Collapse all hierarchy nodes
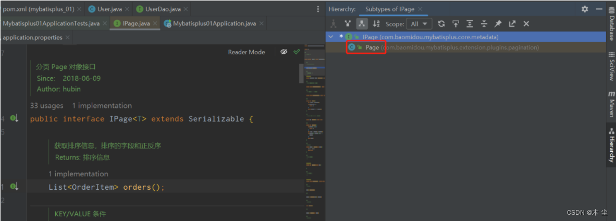This screenshot has height=221, width=616. 484,24
